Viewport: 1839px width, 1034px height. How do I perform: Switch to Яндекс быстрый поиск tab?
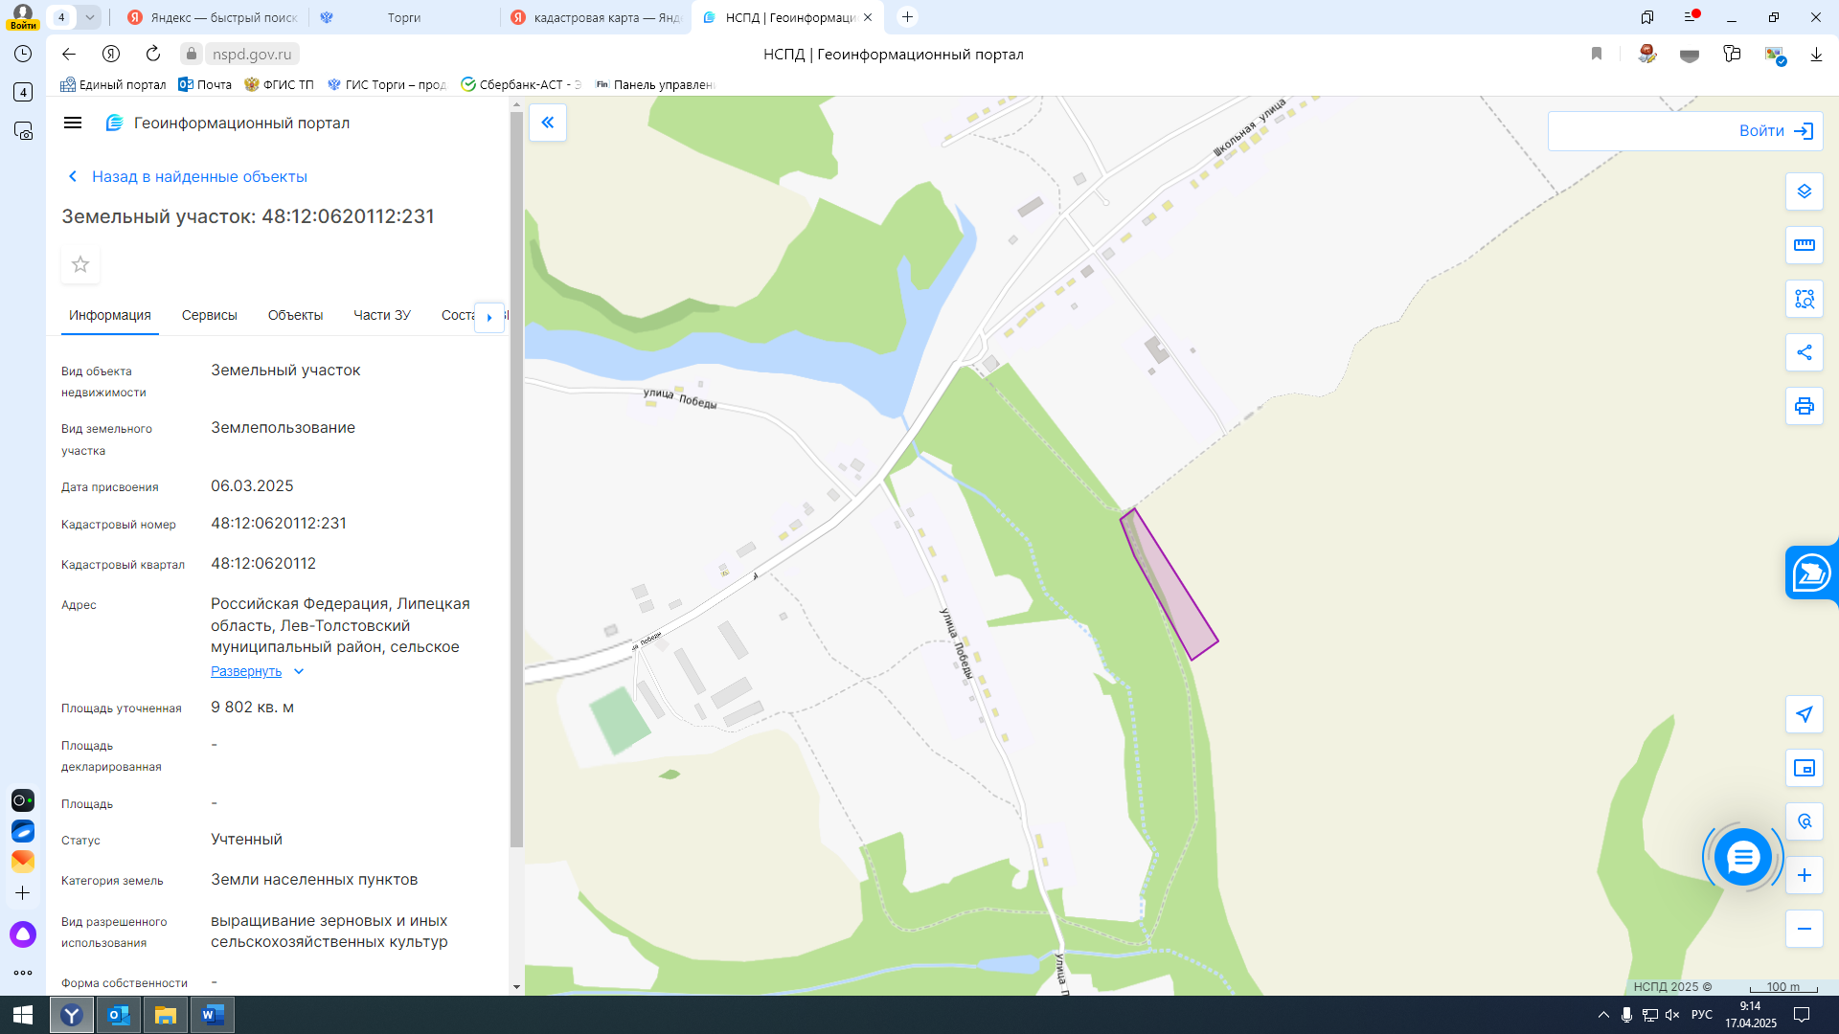pyautogui.click(x=213, y=17)
